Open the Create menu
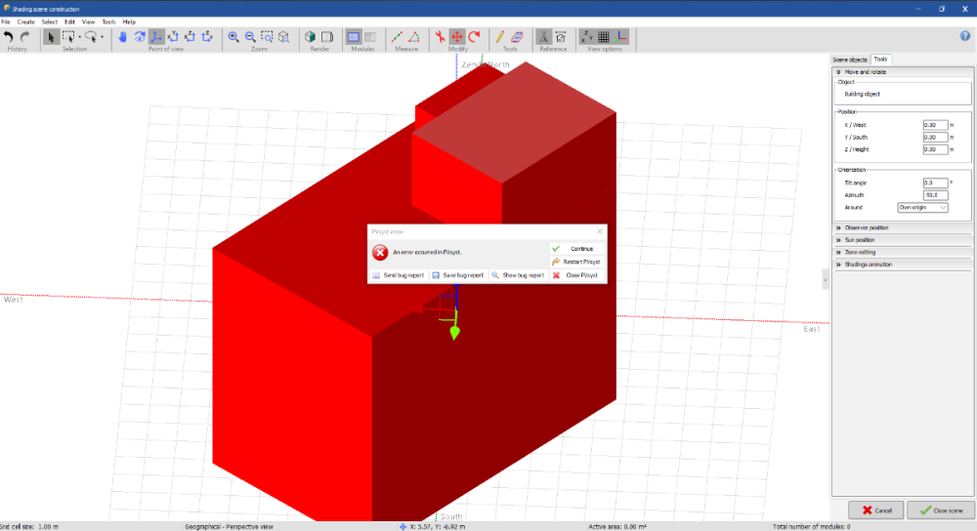The height and width of the screenshot is (531, 977). 25,21
